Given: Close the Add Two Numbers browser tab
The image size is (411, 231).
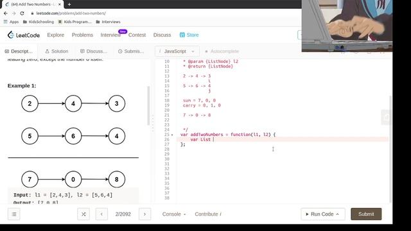Looking at the screenshot, I should click(x=60, y=4).
